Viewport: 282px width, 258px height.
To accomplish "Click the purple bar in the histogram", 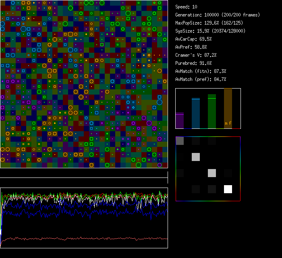I will (x=180, y=120).
